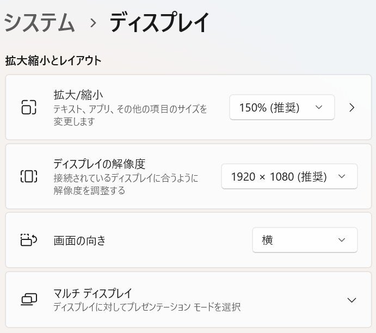
Task: Click the マルチ ディスプレイ row title
Action: pyautogui.click(x=93, y=293)
